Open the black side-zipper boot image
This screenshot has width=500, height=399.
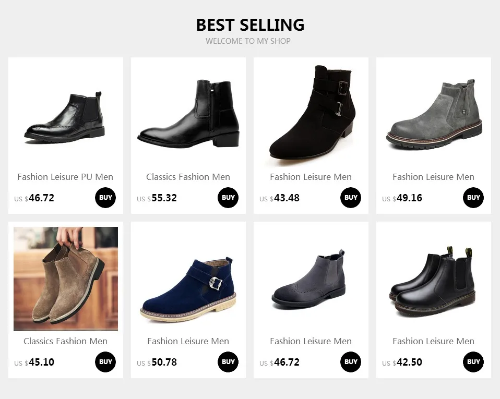click(x=188, y=115)
